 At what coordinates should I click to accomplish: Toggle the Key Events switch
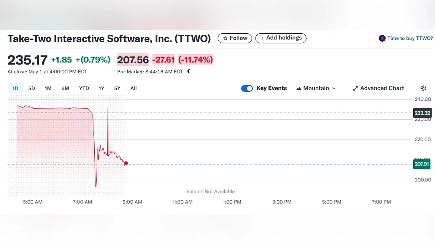pyautogui.click(x=247, y=88)
